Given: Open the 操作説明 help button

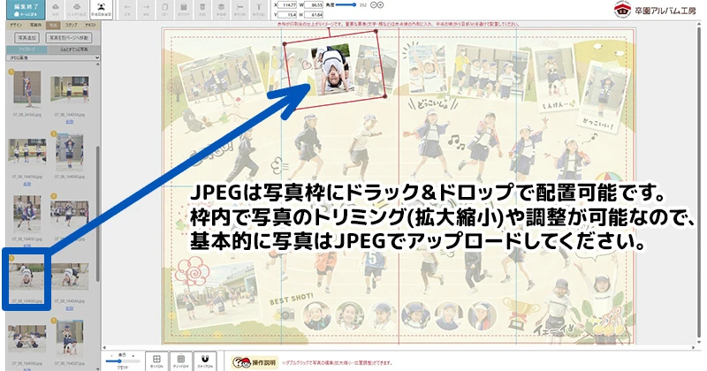Looking at the screenshot, I should (255, 361).
